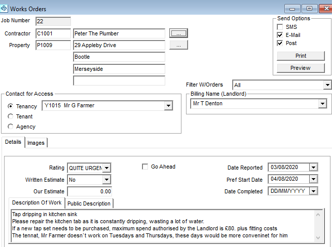Viewport: 332px width, 247px height.
Task: Enable the SMS send option
Action: [x=280, y=27]
